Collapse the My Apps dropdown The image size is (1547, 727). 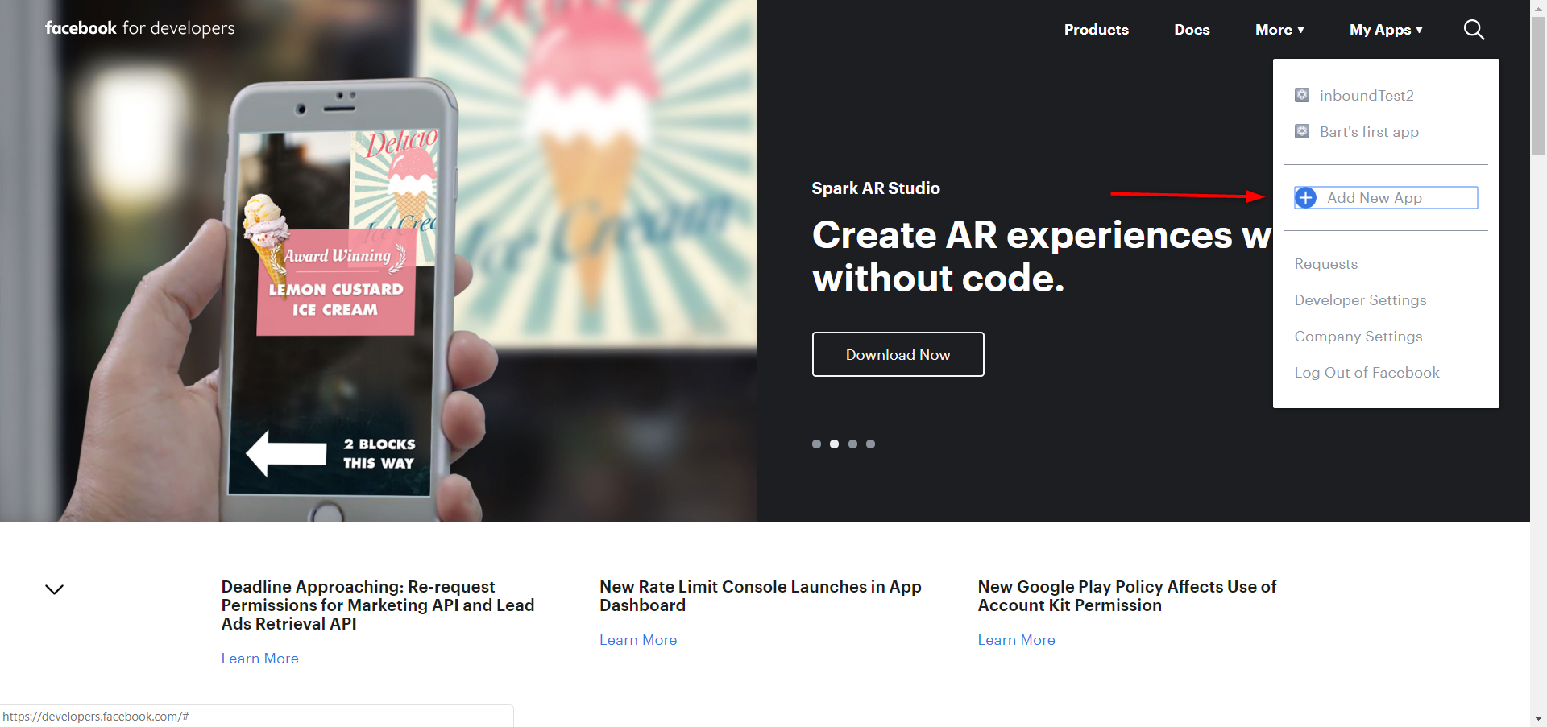[1386, 30]
